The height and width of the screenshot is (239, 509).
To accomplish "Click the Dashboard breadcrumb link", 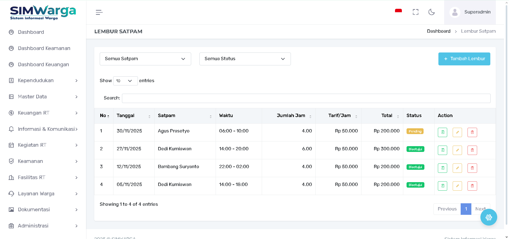I will click(x=438, y=31).
